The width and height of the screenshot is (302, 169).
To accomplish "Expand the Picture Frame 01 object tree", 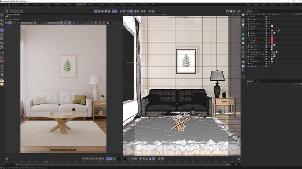I will 247,52.
